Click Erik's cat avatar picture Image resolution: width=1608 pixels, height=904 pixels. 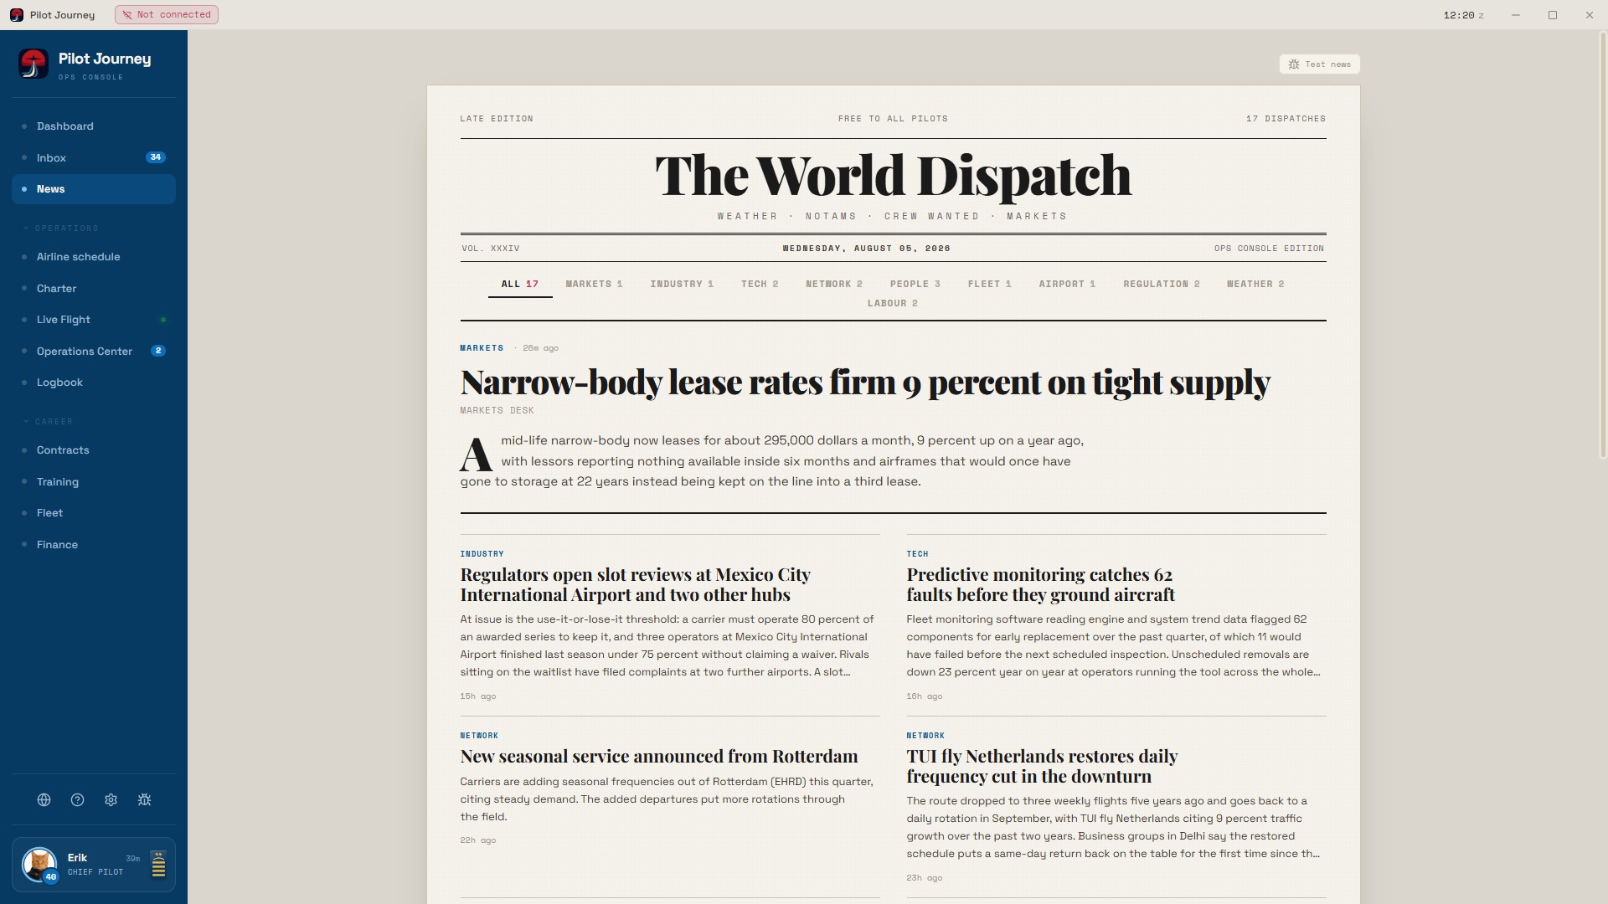39,864
